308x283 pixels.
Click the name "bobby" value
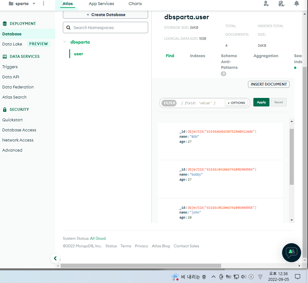[196, 175]
